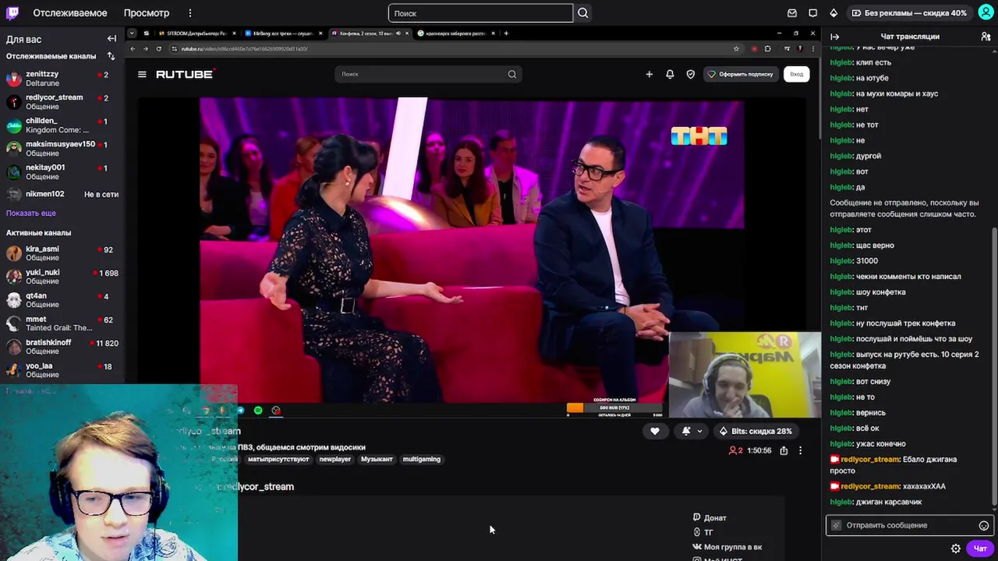Click Rutube 'Оформить подписку' button
The image size is (998, 561).
pos(740,74)
